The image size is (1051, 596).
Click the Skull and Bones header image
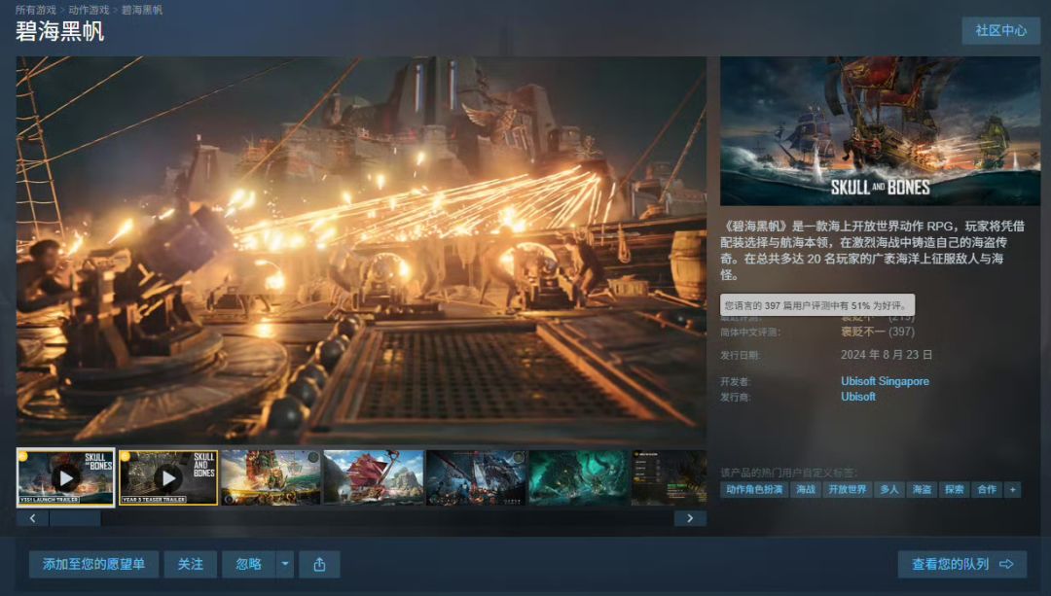pos(880,130)
